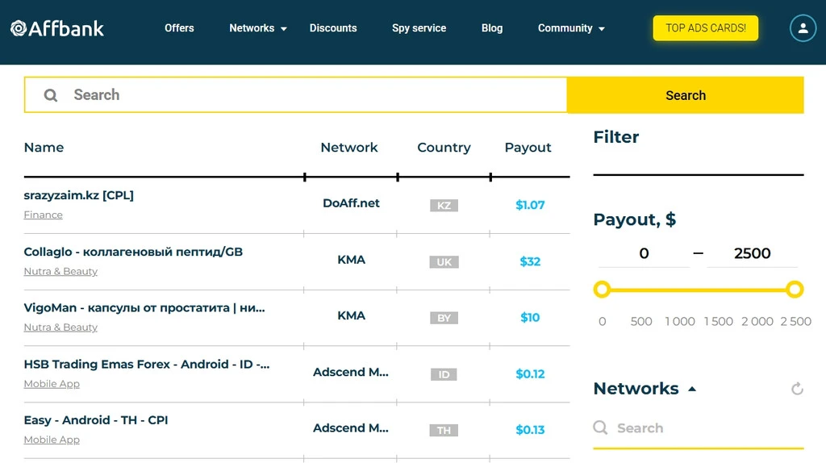Select the ID country badge

coord(444,374)
